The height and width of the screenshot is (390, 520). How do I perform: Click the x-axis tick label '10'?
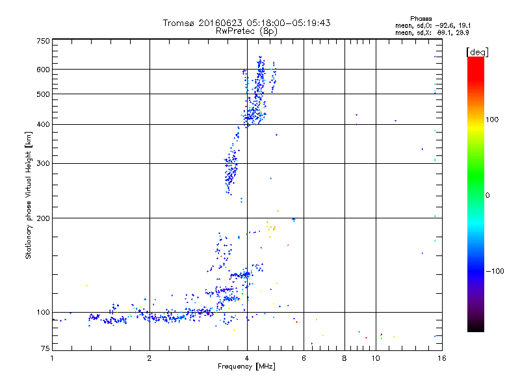click(376, 358)
